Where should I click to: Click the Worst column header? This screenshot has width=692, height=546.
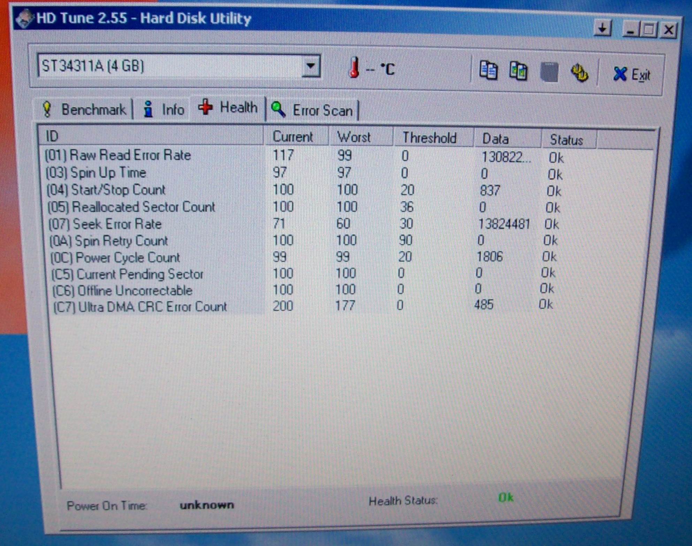click(361, 137)
